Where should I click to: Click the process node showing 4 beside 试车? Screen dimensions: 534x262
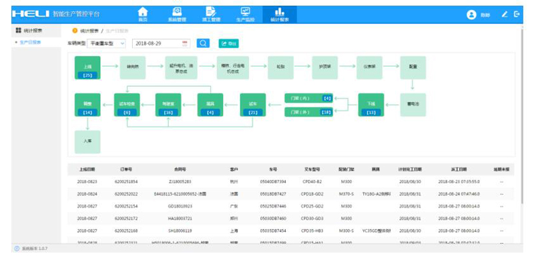[x=210, y=105]
